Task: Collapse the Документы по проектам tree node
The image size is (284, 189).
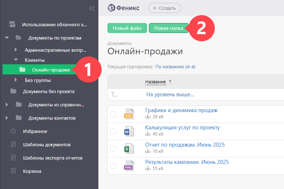Action: tap(7, 38)
